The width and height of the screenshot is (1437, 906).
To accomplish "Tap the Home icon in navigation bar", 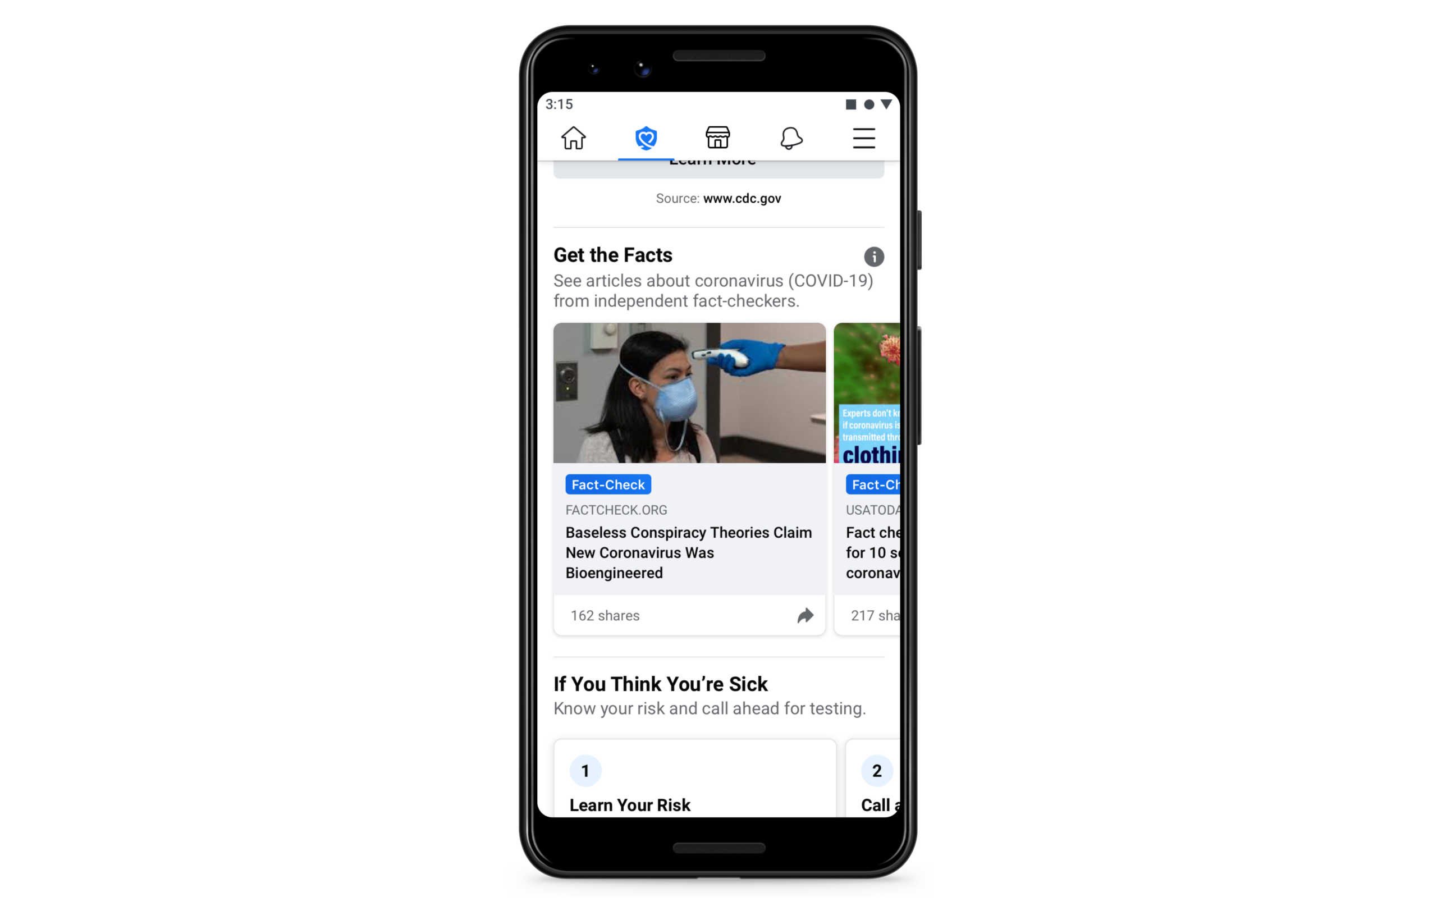I will (574, 137).
